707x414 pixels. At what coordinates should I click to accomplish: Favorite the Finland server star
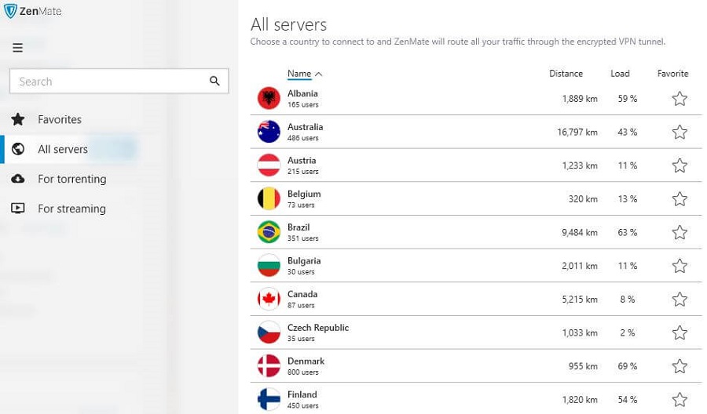click(x=680, y=400)
